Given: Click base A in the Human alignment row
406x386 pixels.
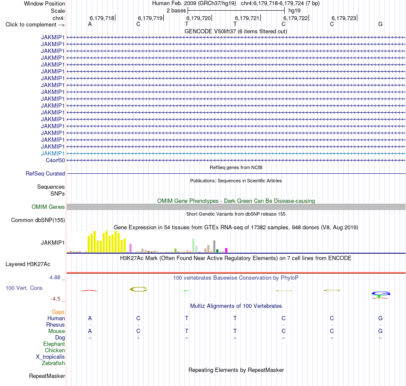Looking at the screenshot, I should pos(90,319).
